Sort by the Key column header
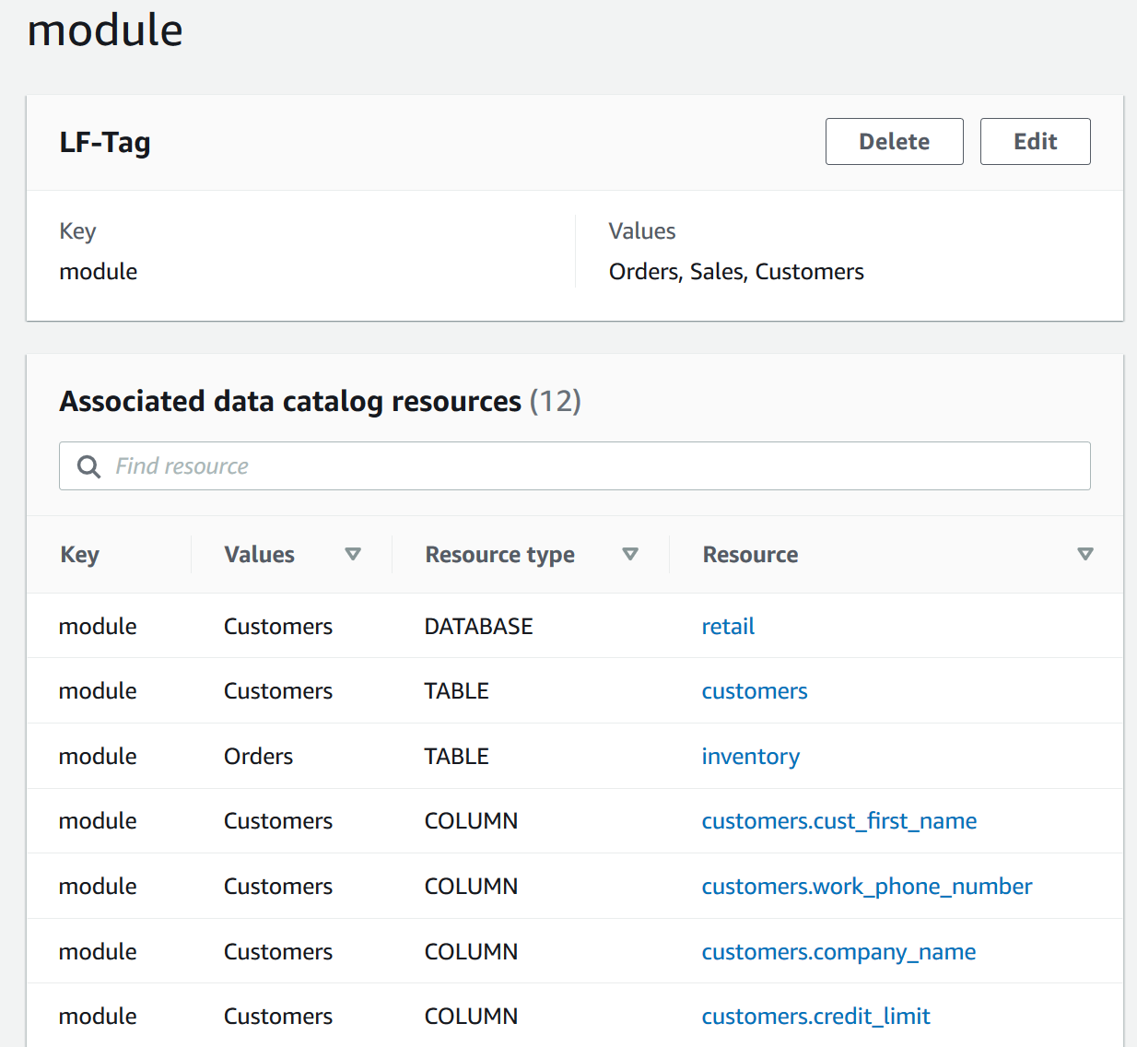 79,554
